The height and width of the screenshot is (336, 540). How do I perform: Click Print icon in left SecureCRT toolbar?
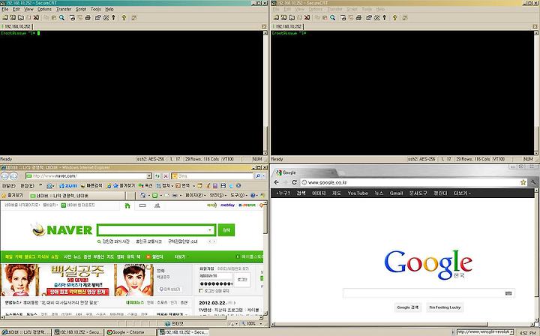(x=88, y=17)
